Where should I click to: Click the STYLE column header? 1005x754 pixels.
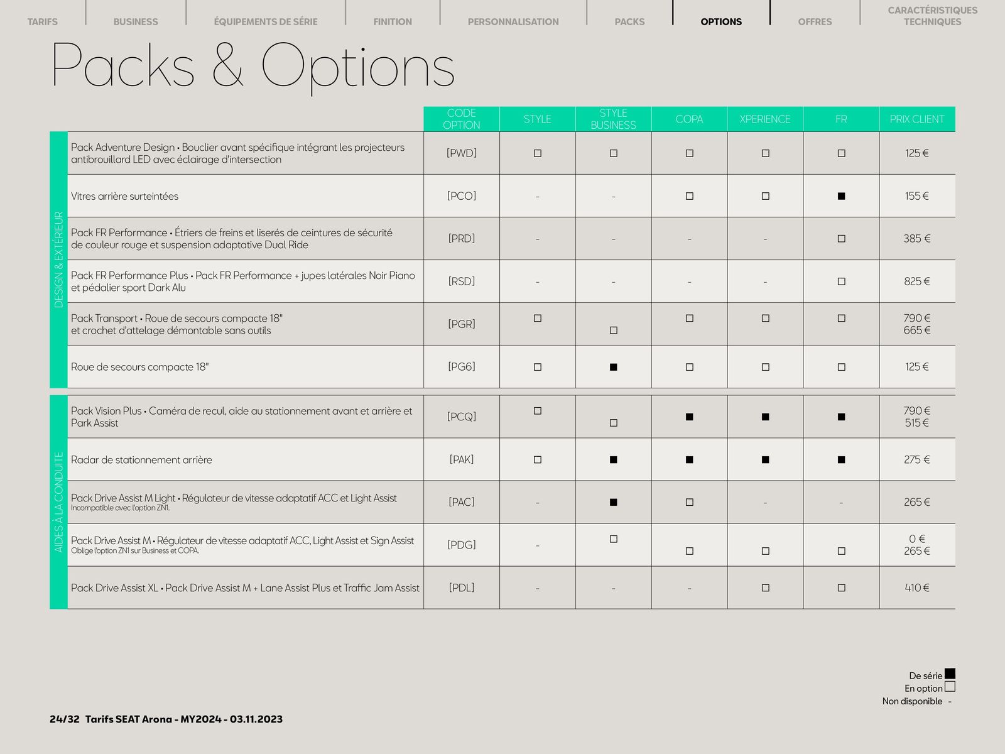(538, 119)
